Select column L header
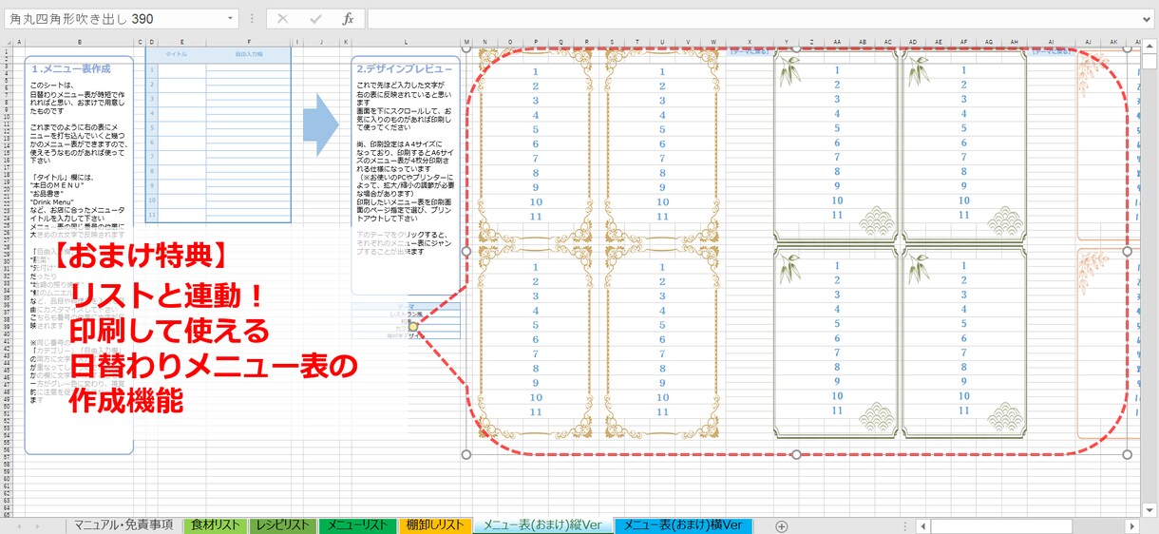 406,43
